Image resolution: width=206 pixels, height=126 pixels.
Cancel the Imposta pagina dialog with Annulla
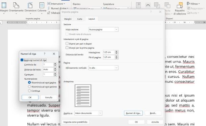coord(155,122)
